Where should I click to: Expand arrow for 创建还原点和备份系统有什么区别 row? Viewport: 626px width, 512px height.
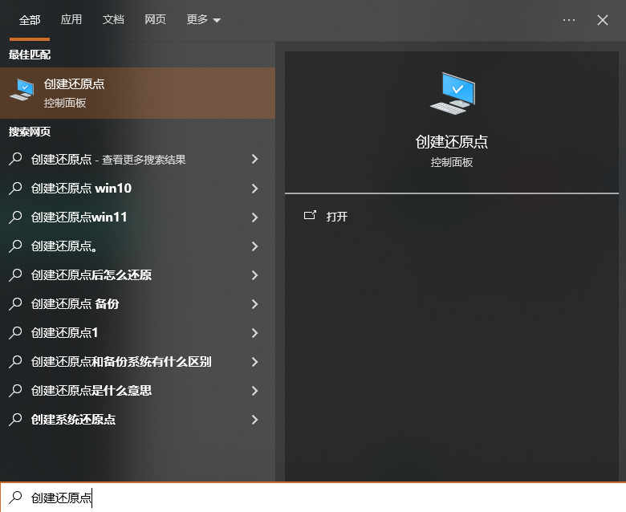254,362
